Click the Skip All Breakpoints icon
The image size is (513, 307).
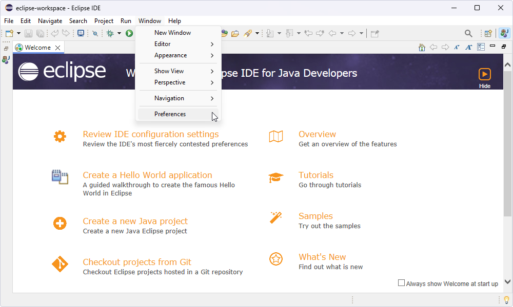coord(95,33)
